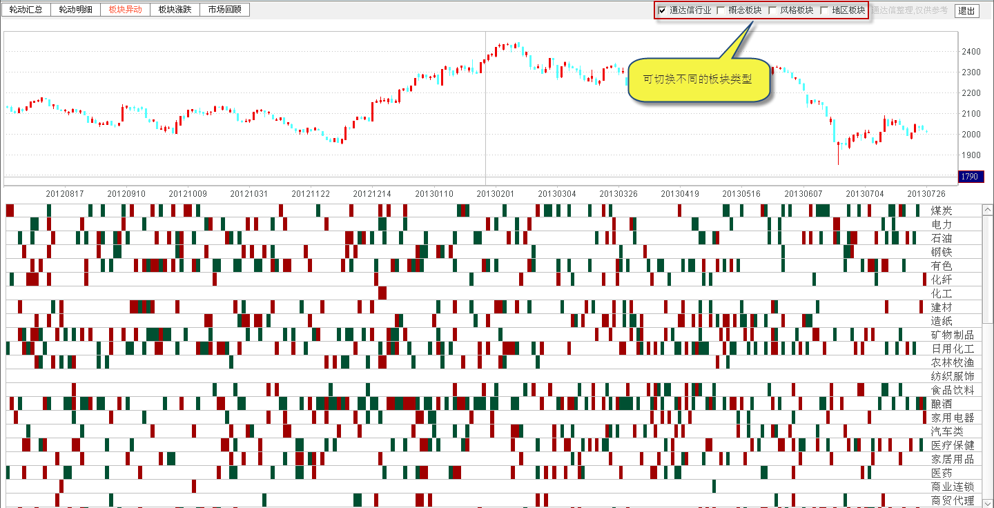The height and width of the screenshot is (508, 994).
Task: Open the 轮动明细 tab
Action: click(75, 10)
